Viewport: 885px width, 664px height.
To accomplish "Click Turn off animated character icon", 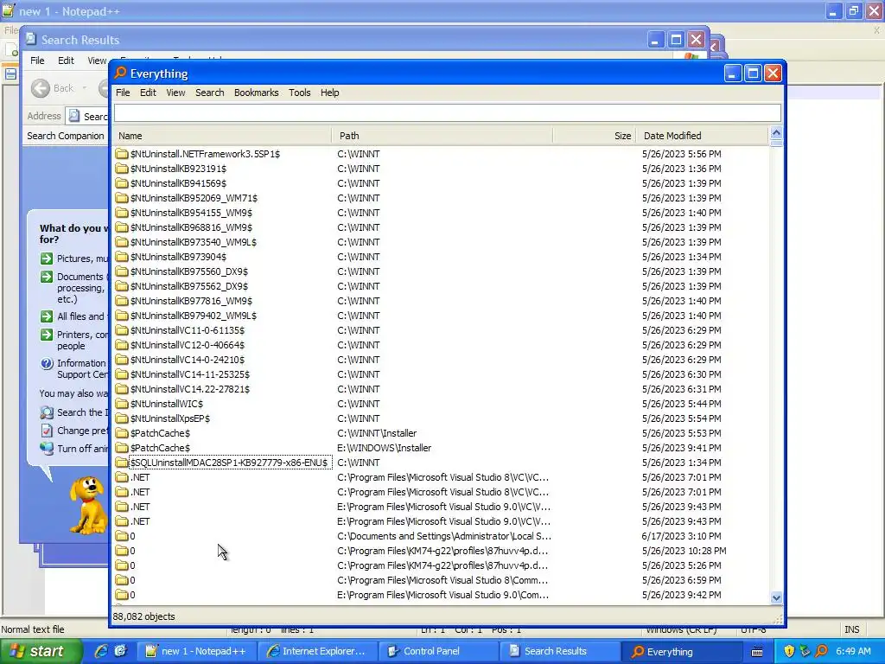I will 47,449.
